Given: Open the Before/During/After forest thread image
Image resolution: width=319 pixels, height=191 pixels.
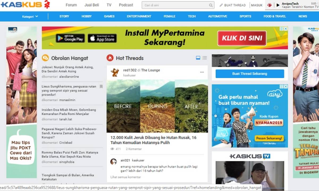Looking at the screenshot, I should (157, 106).
